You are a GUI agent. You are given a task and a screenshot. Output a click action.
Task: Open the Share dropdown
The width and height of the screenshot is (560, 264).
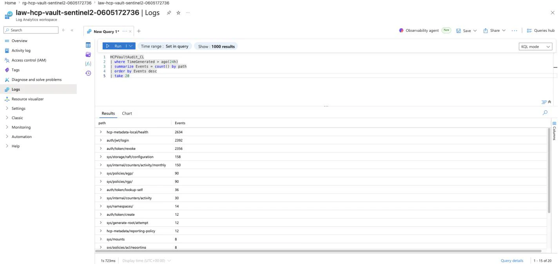coord(494,31)
